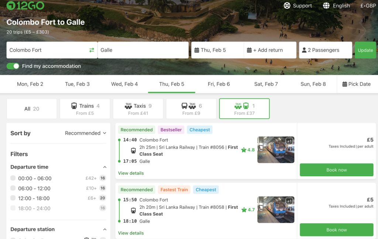
Task: Click the passengers person icon
Action: [304, 50]
